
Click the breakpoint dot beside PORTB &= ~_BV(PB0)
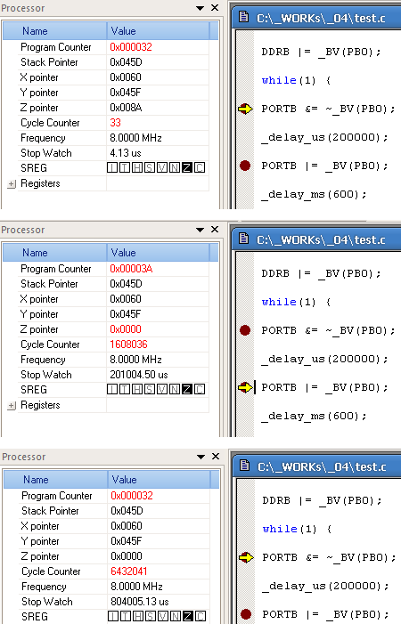tap(245, 330)
